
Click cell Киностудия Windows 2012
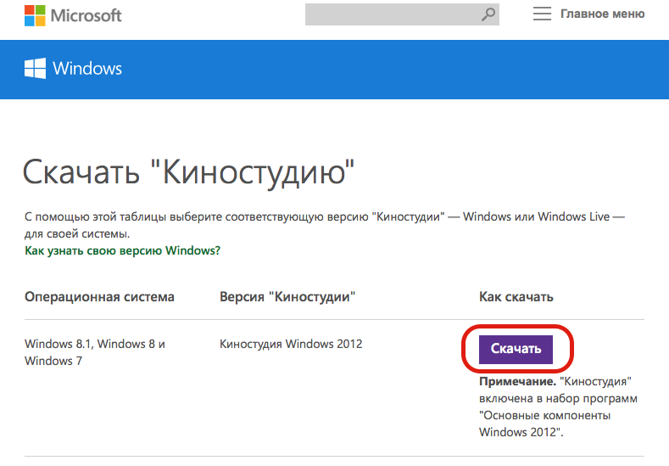coord(291,344)
